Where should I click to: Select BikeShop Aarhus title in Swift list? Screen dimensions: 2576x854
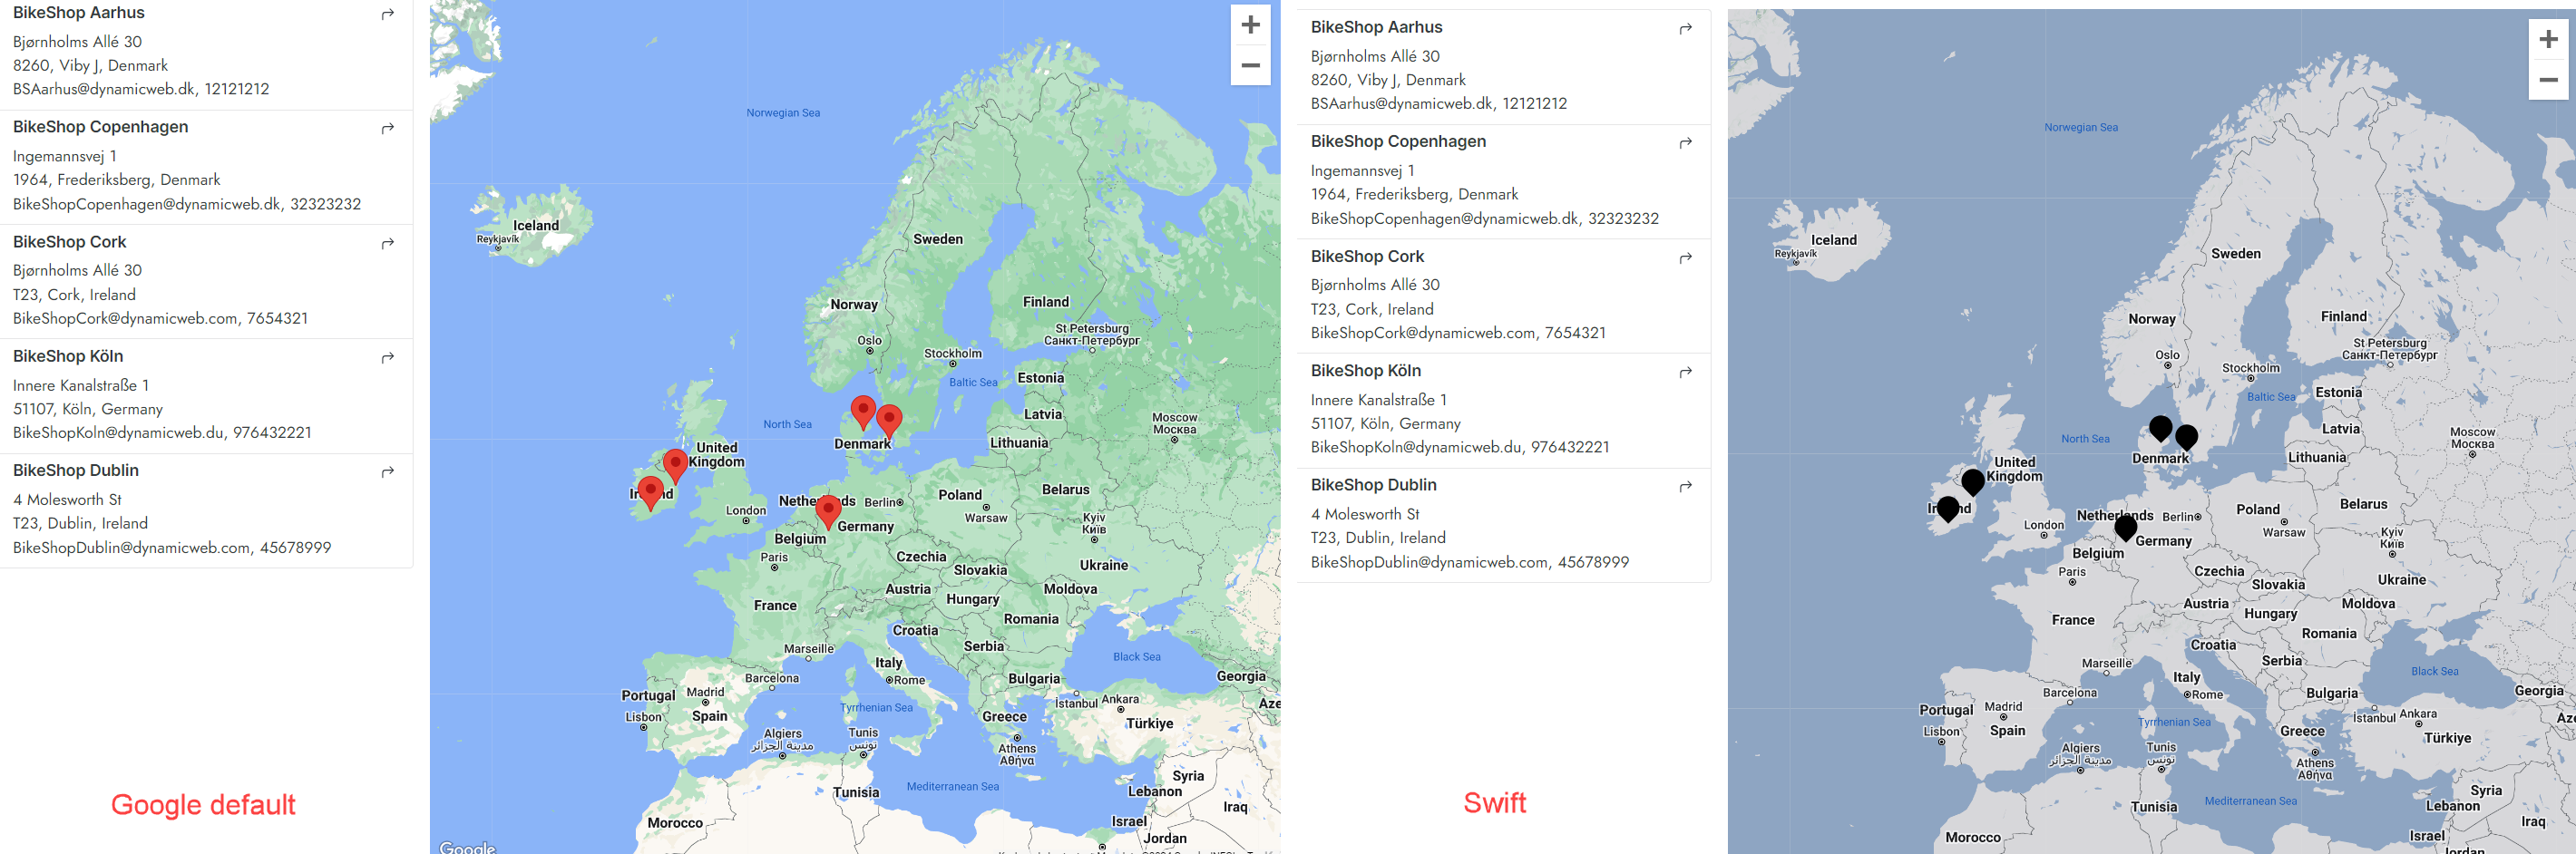point(1377,27)
